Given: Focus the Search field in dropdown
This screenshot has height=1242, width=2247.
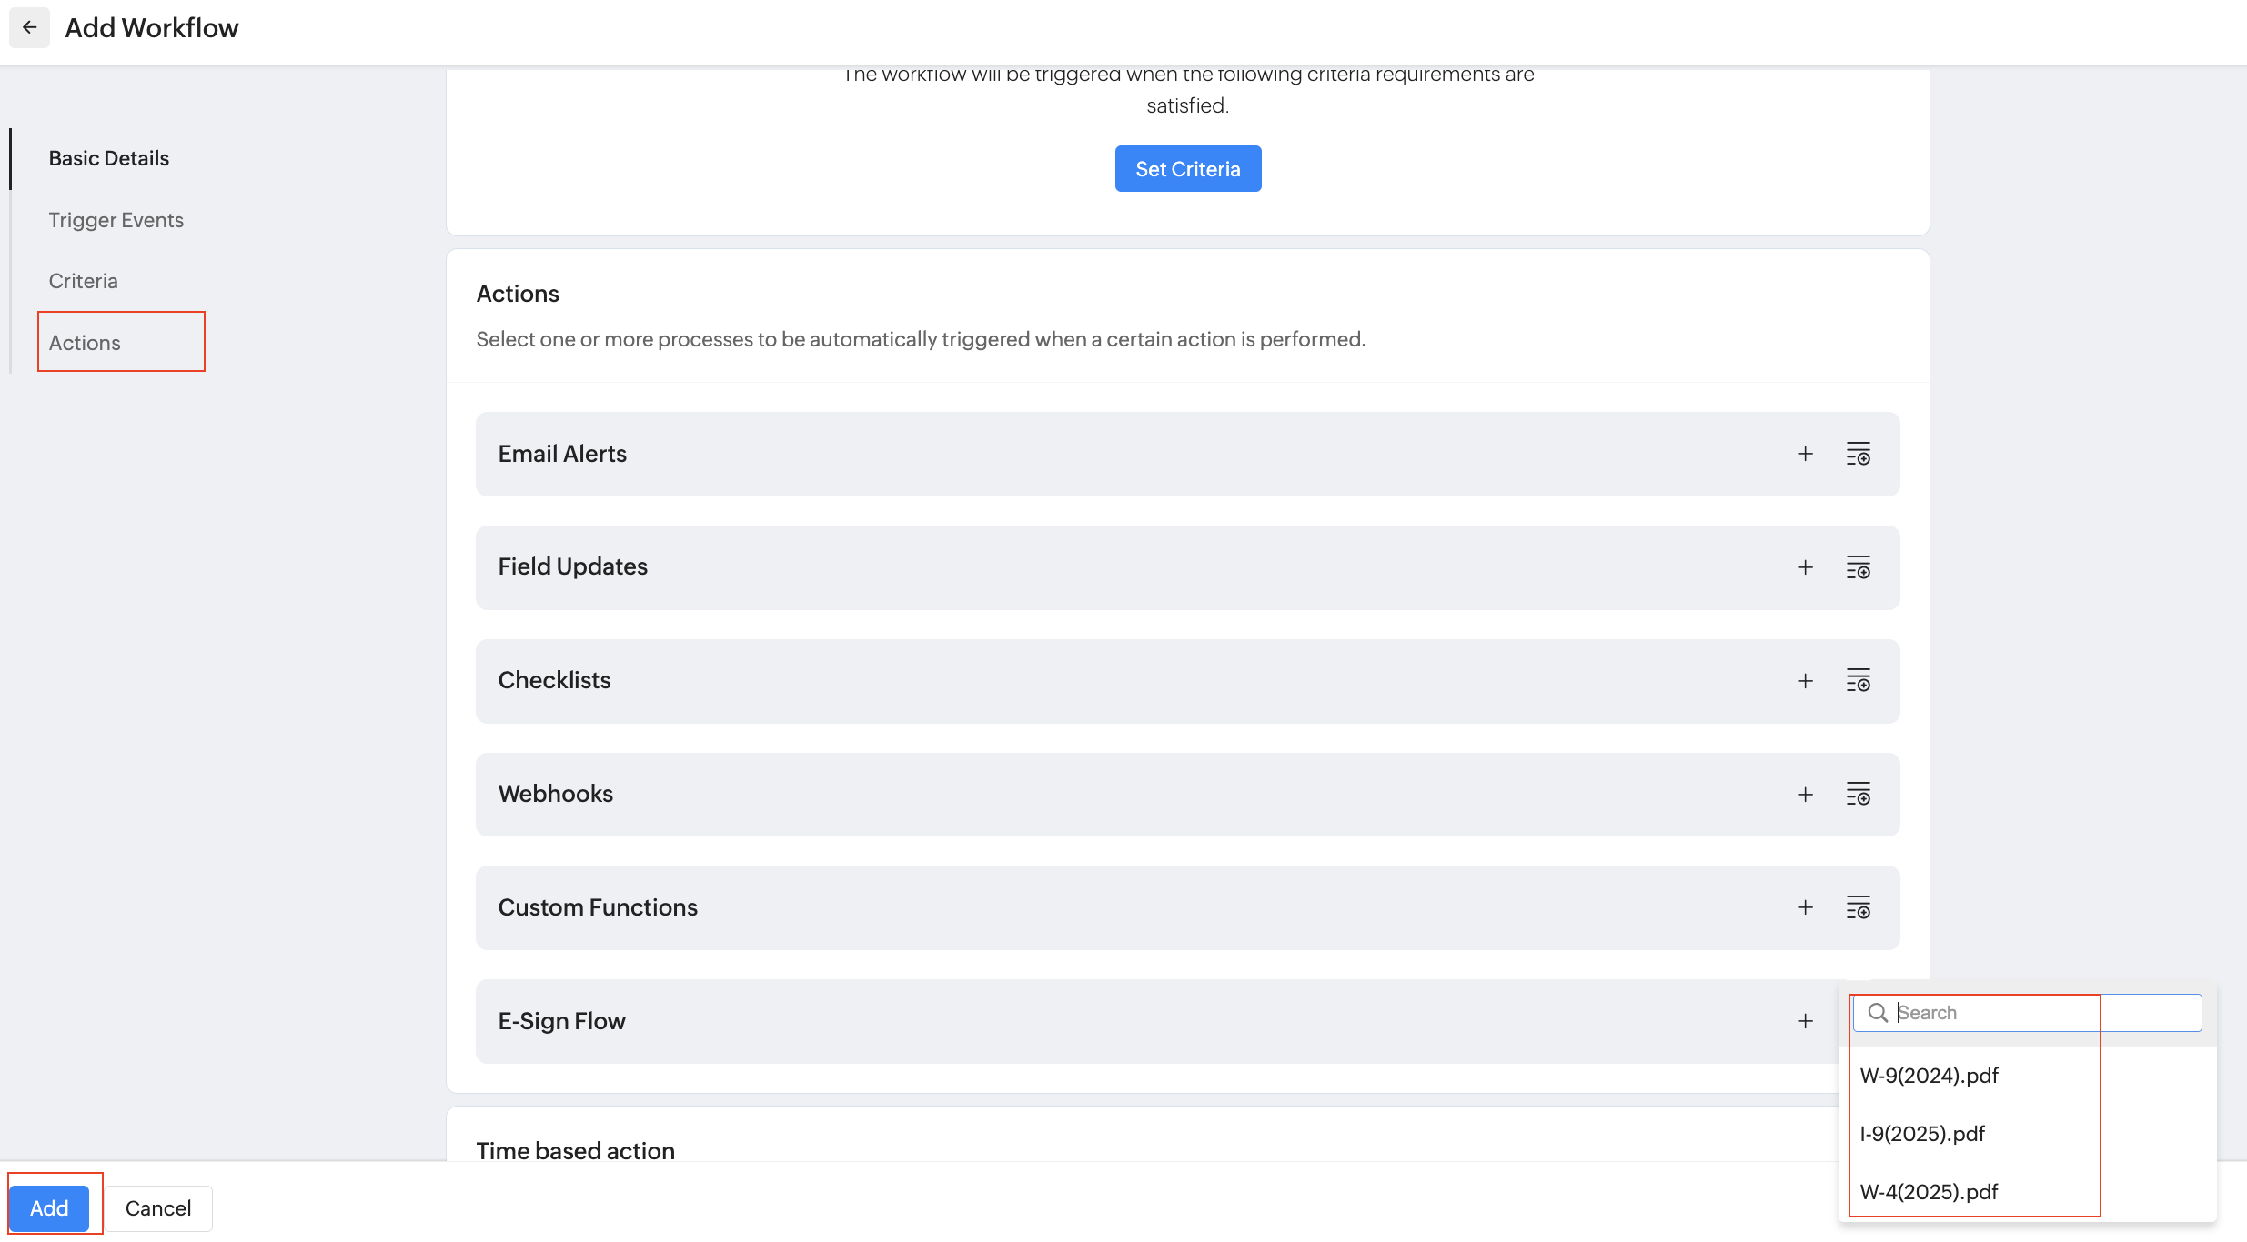Looking at the screenshot, I should click(x=2038, y=1013).
